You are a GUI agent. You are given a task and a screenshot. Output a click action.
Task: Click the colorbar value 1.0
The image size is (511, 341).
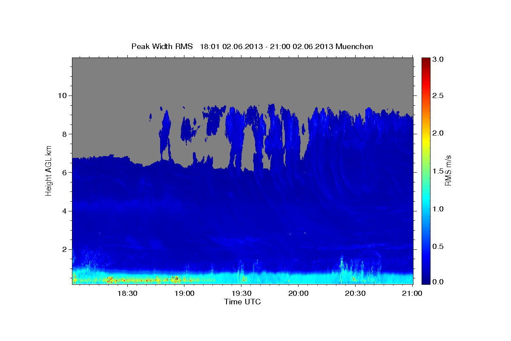pos(438,209)
